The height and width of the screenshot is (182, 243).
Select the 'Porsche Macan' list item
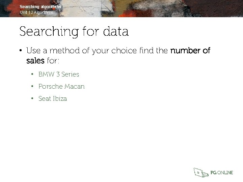click(x=61, y=87)
